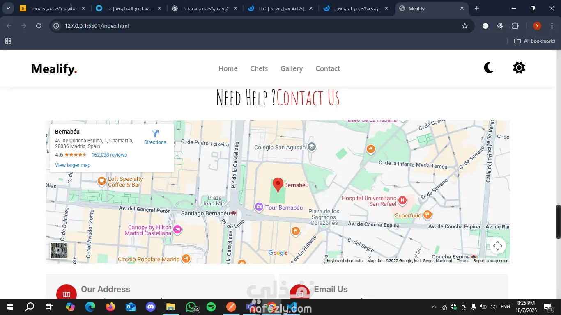Viewport: 561px width, 315px height.
Task: Click the Santiago Bernabéu metro station icon
Action: [233, 213]
